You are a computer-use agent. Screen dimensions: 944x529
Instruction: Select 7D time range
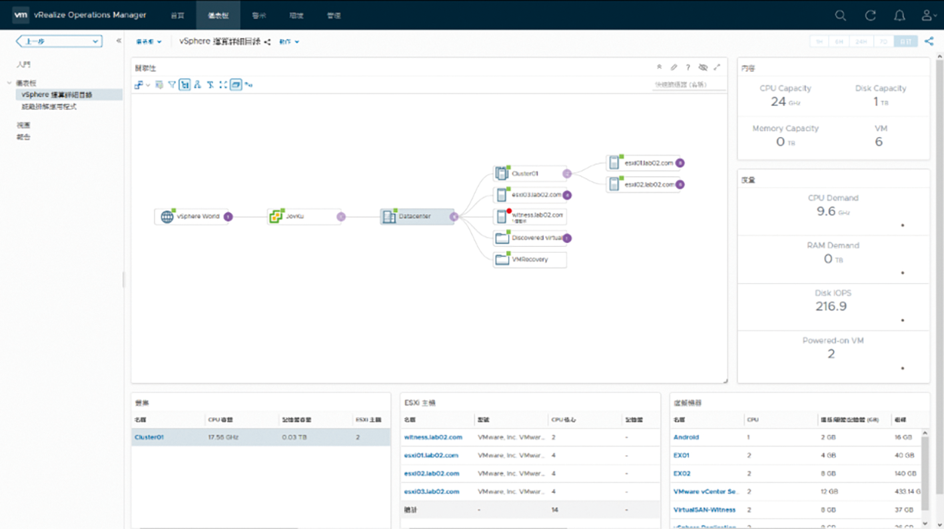click(883, 41)
